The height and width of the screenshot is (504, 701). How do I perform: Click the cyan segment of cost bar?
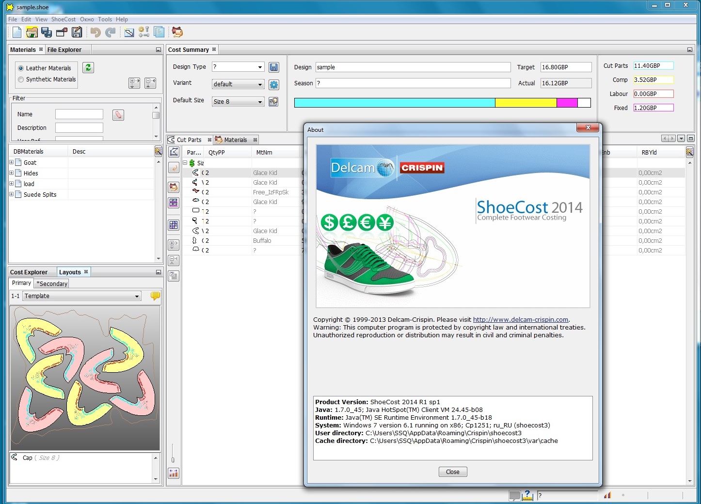point(395,103)
